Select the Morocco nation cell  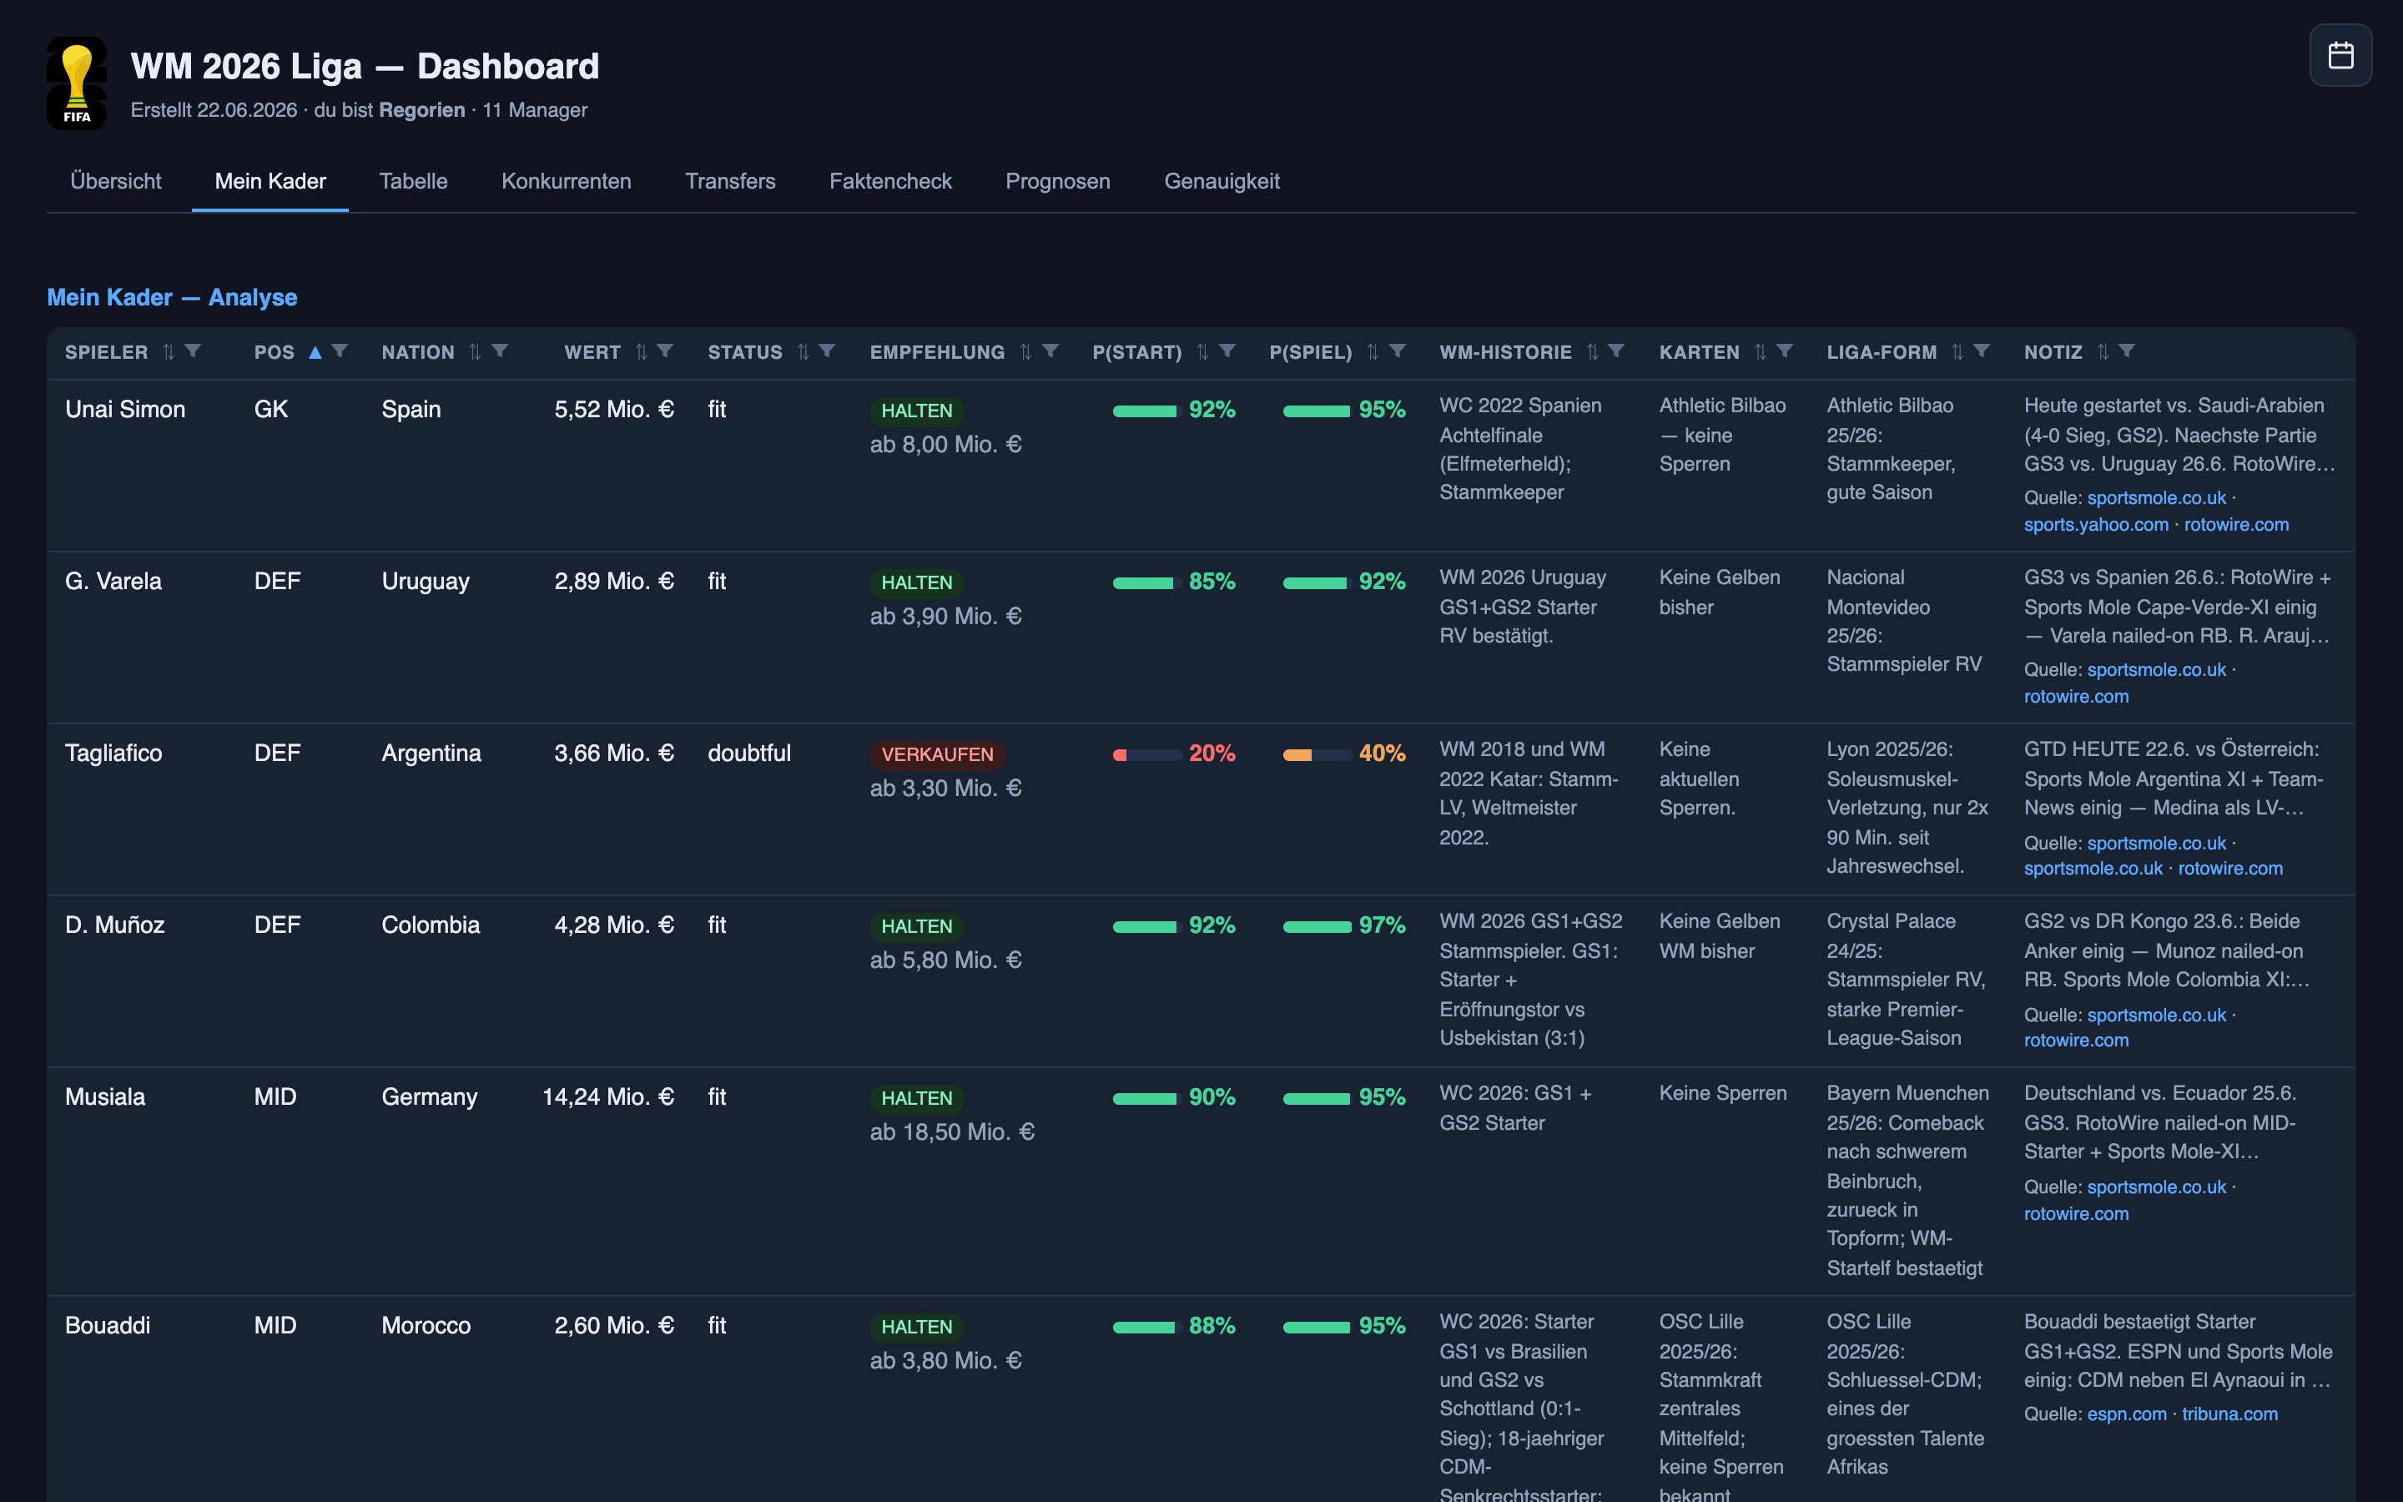click(426, 1325)
